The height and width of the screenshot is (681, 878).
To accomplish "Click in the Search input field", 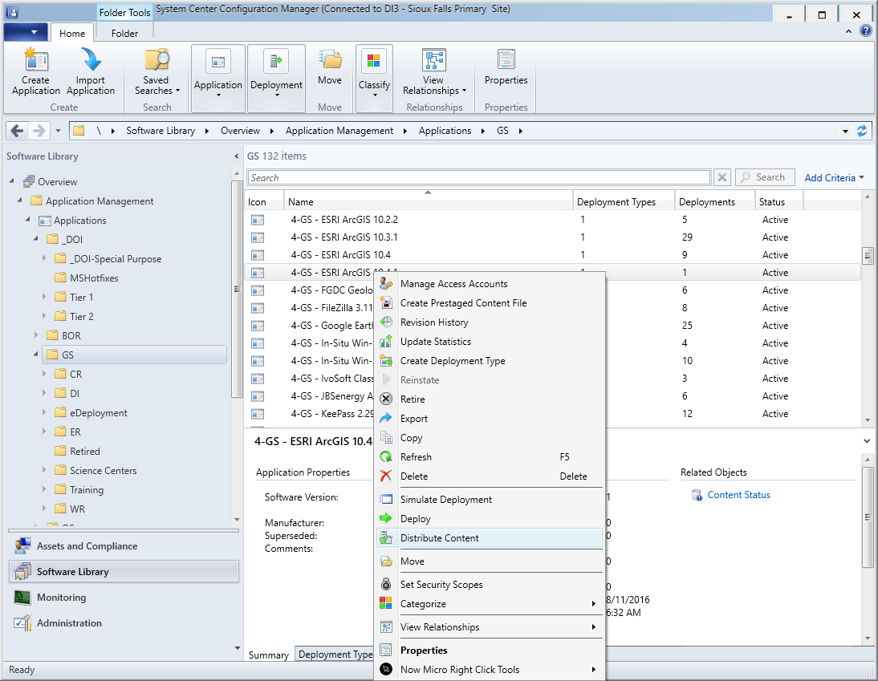I will point(479,177).
